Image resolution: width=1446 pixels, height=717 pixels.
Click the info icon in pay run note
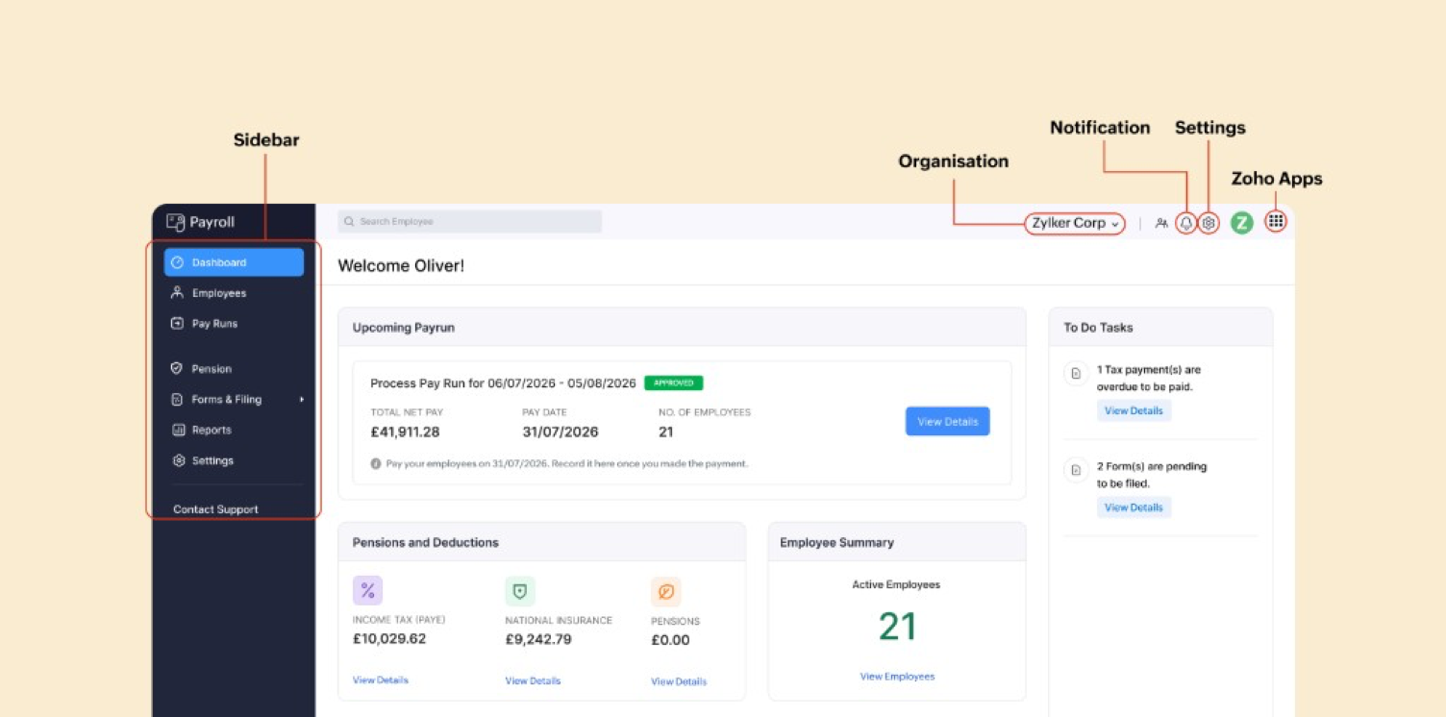(376, 463)
